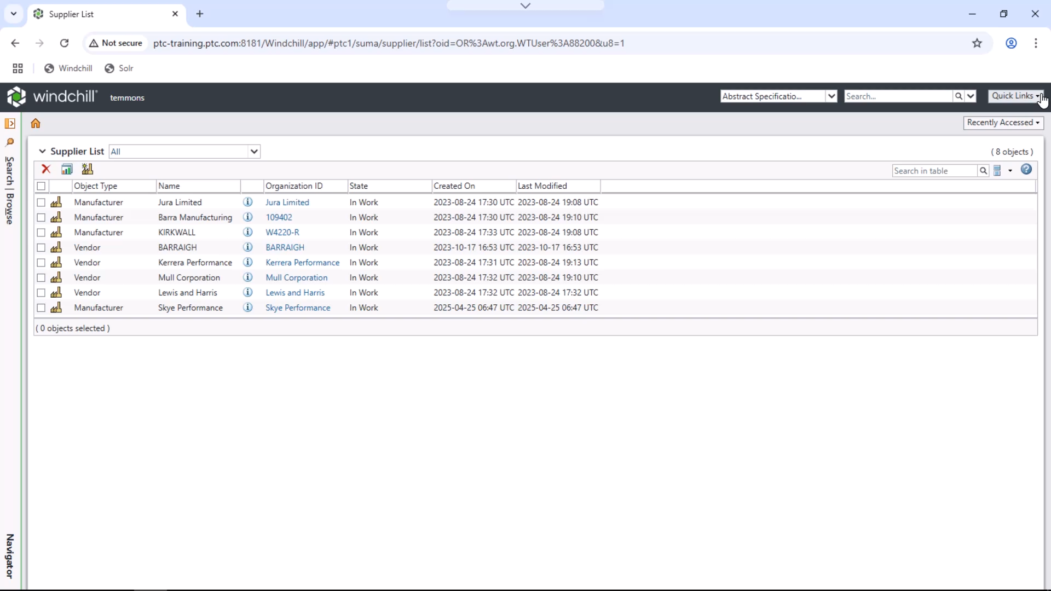
Task: Check the Kerrera Performance row checkbox
Action: [41, 263]
